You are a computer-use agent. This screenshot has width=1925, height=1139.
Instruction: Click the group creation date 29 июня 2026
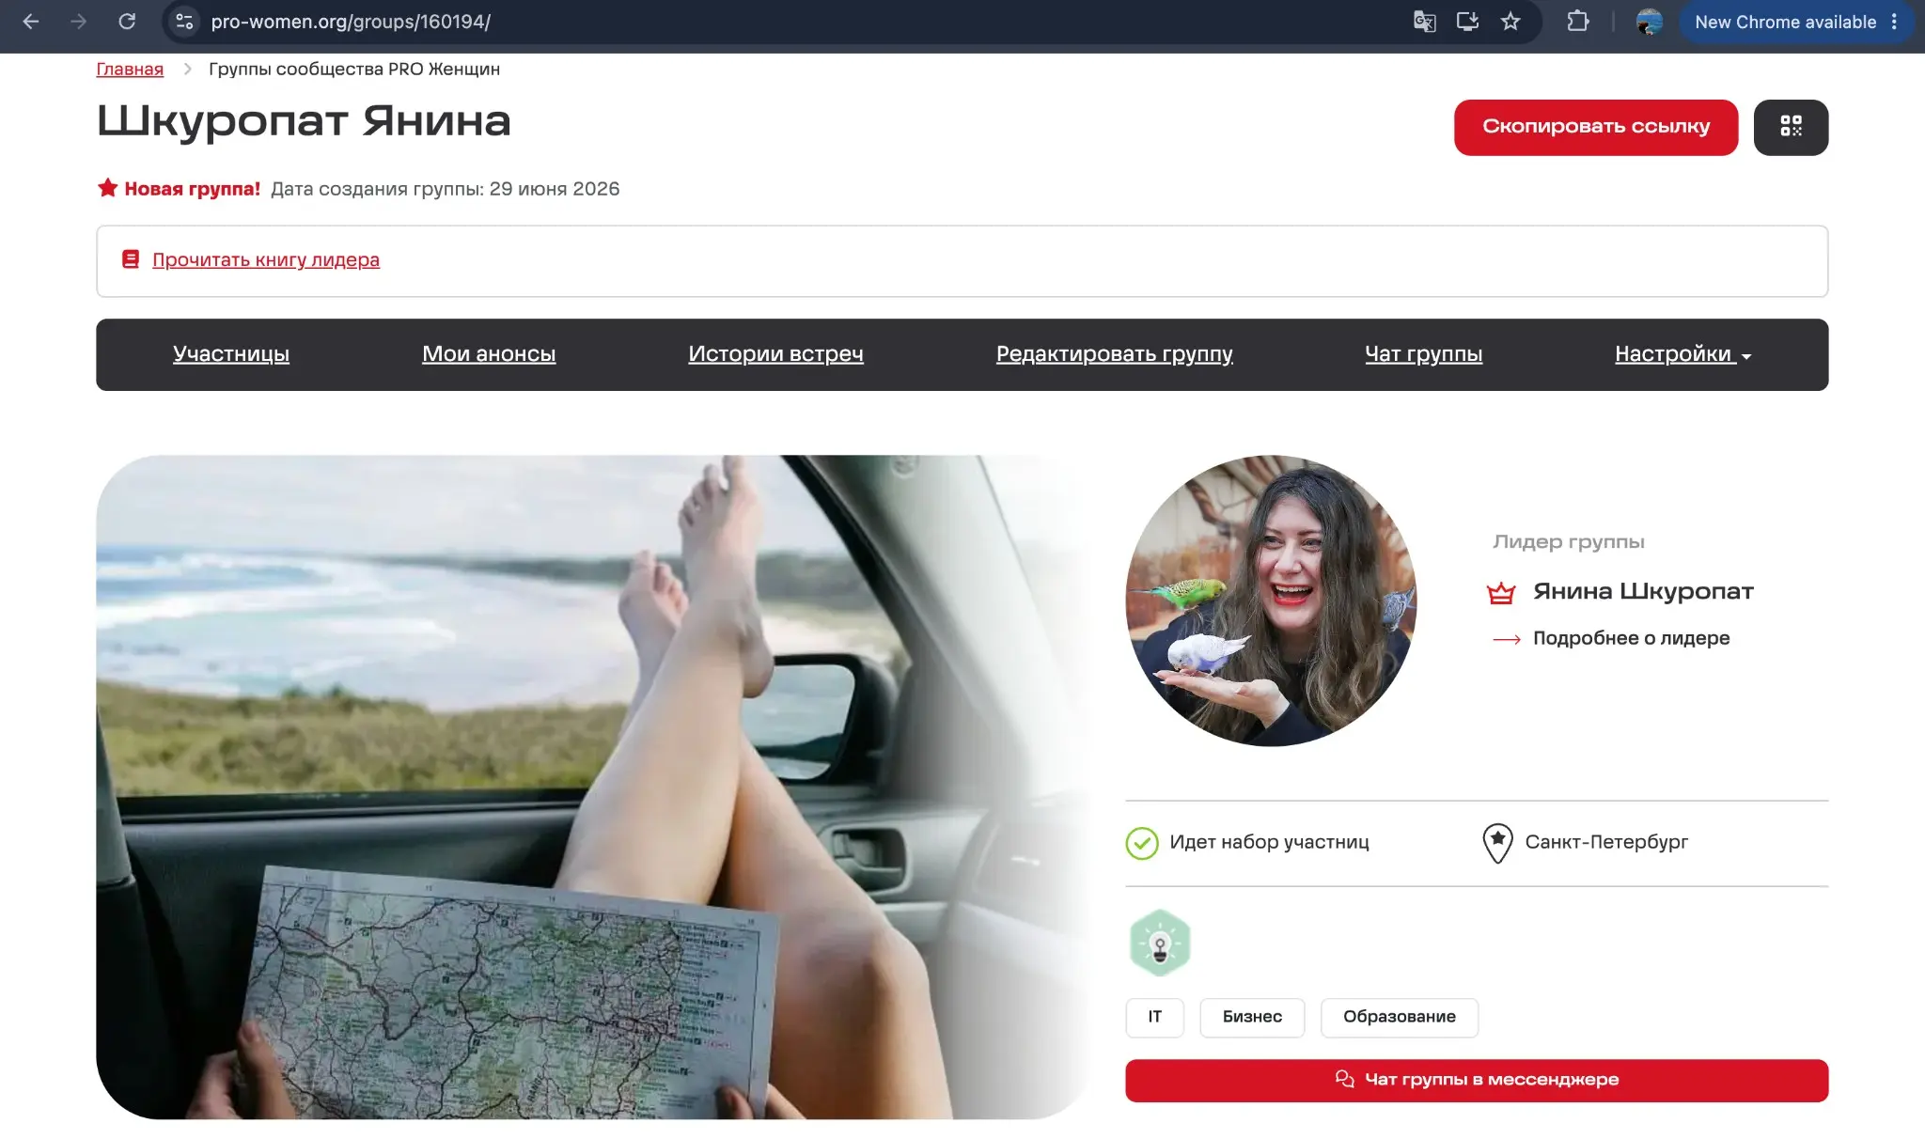coord(555,189)
